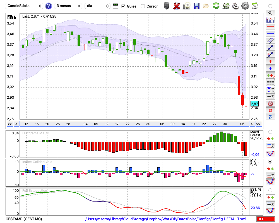Click the camera snapshot icon
Image resolution: width=279 pixels, height=223 pixels.
pos(186,6)
